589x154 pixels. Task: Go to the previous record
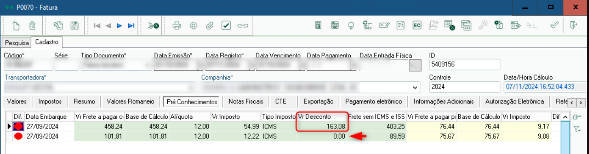(108, 25)
